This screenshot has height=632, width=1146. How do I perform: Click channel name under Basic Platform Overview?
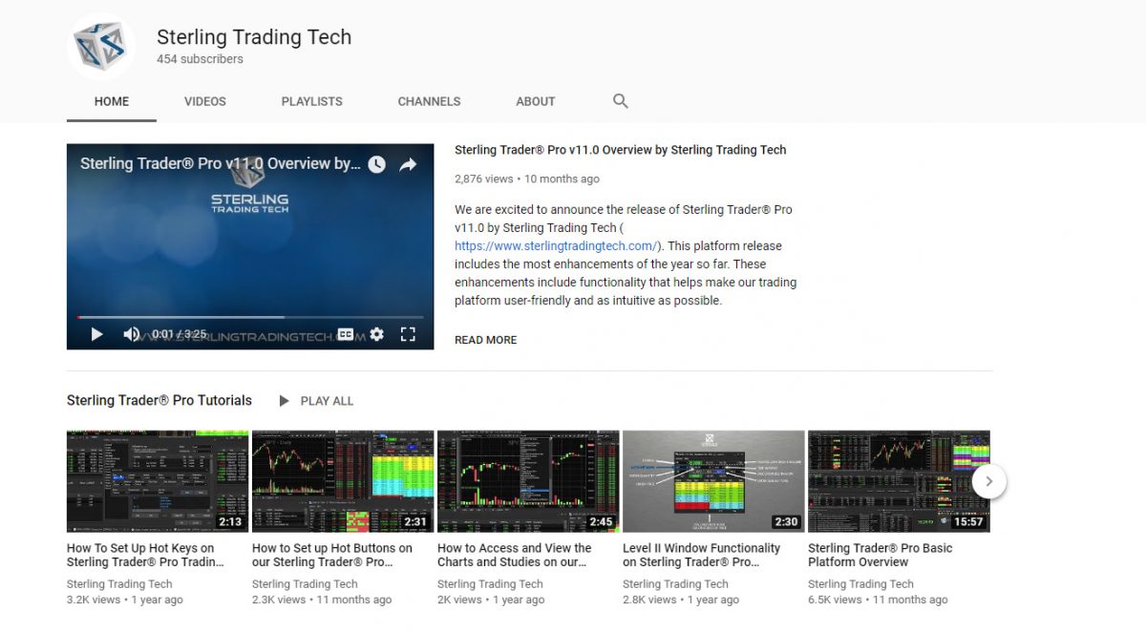[860, 584]
